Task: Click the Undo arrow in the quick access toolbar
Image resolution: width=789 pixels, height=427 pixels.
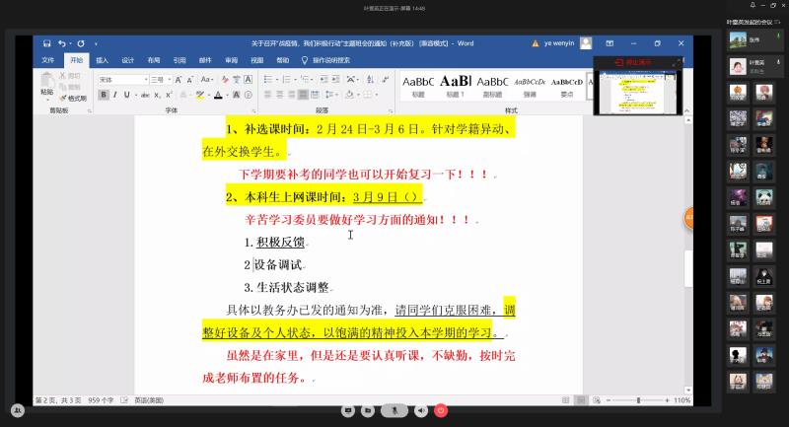Action: click(61, 43)
